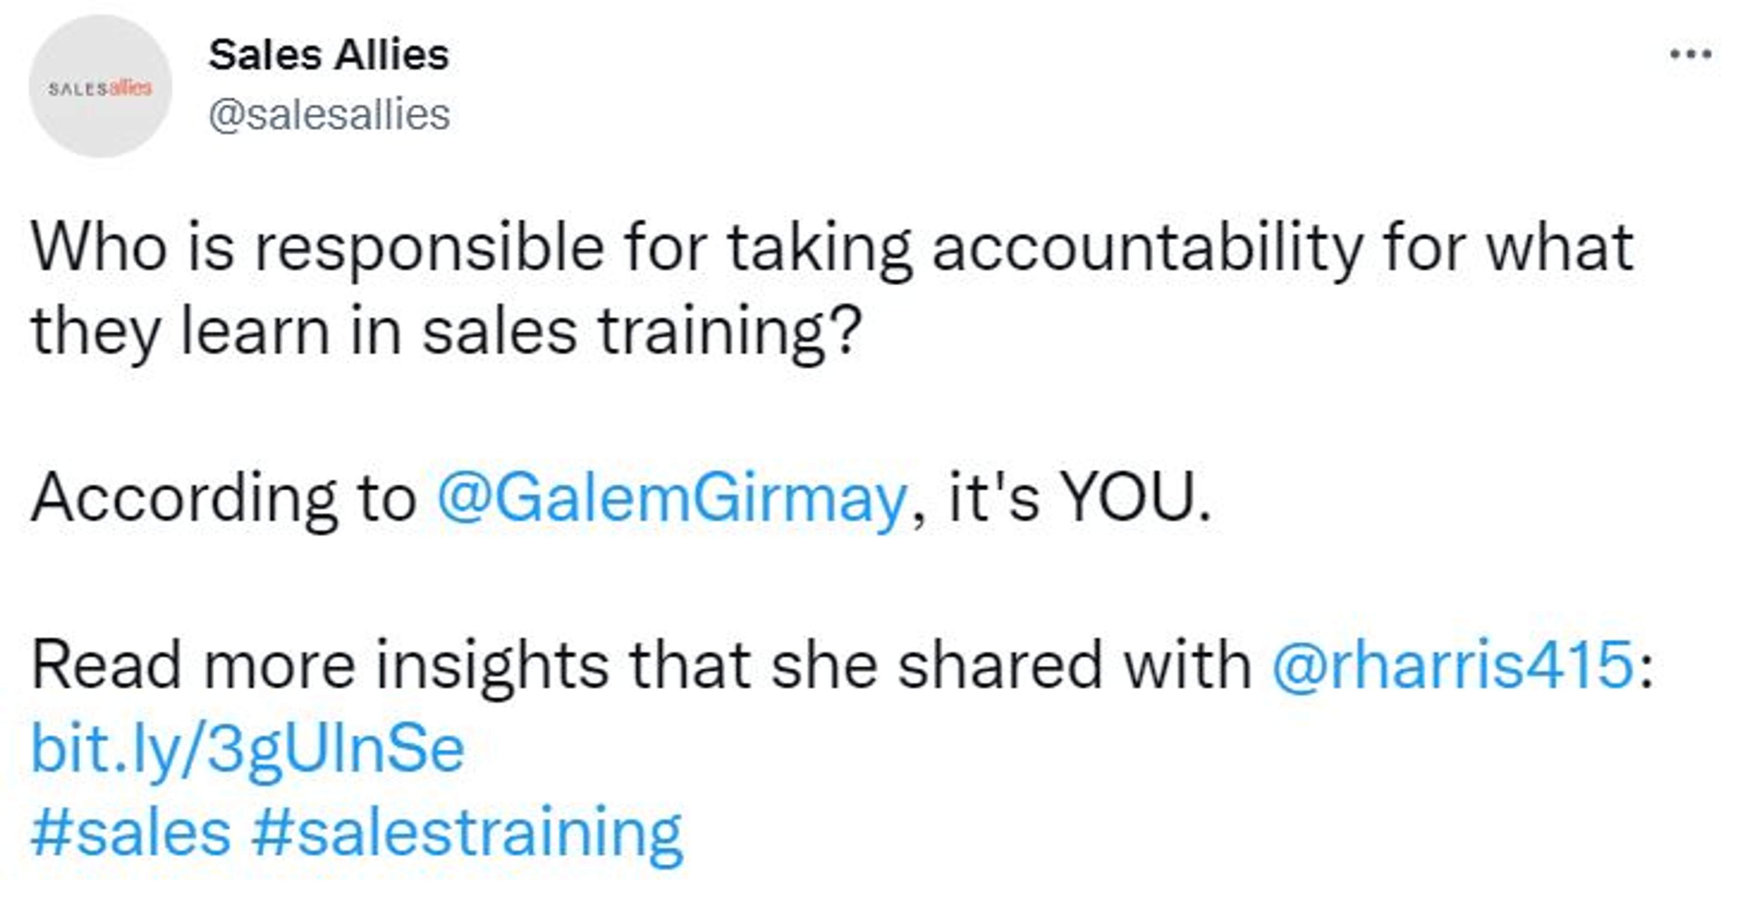This screenshot has height=898, width=1747.
Task: Click the 'Read more insights' sentence
Action: 319,665
